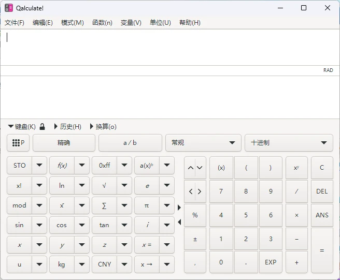Expand the sin dropdown arrow
Screen dimensions: 340x280
point(39,225)
